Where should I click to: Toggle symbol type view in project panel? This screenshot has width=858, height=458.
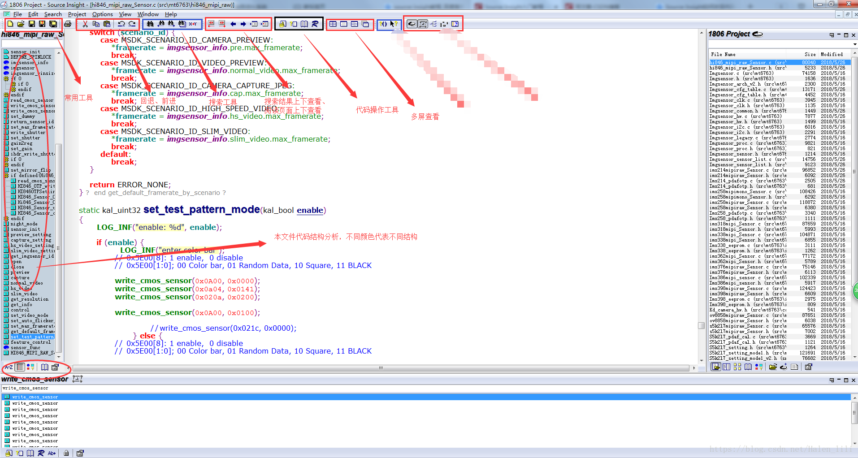[x=759, y=367]
